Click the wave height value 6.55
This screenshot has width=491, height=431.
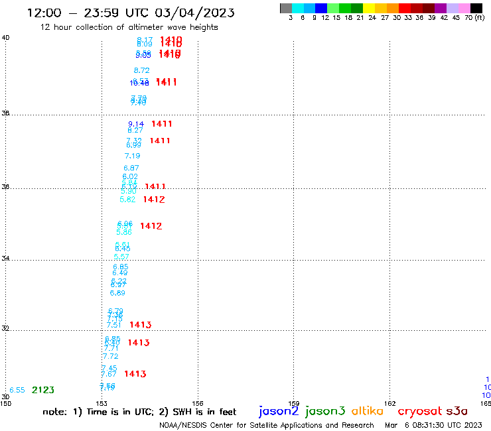pos(17,391)
